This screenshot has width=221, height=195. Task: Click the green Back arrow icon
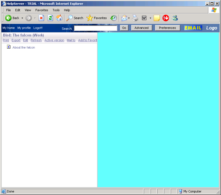8,18
